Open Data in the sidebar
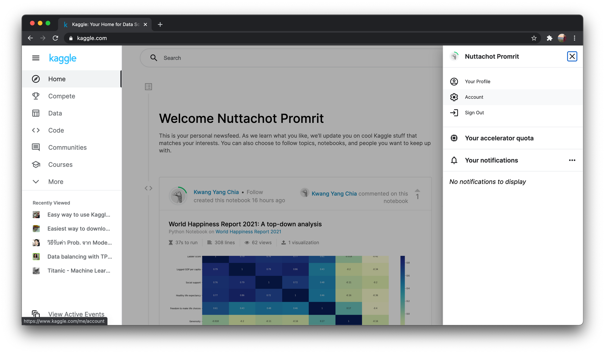Screen dimensions: 605x354 [72, 113]
